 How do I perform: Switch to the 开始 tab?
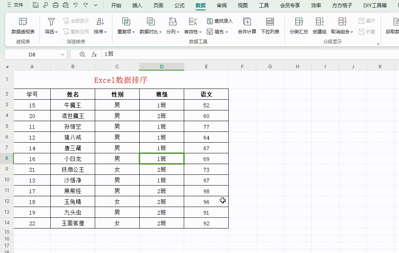[116, 5]
